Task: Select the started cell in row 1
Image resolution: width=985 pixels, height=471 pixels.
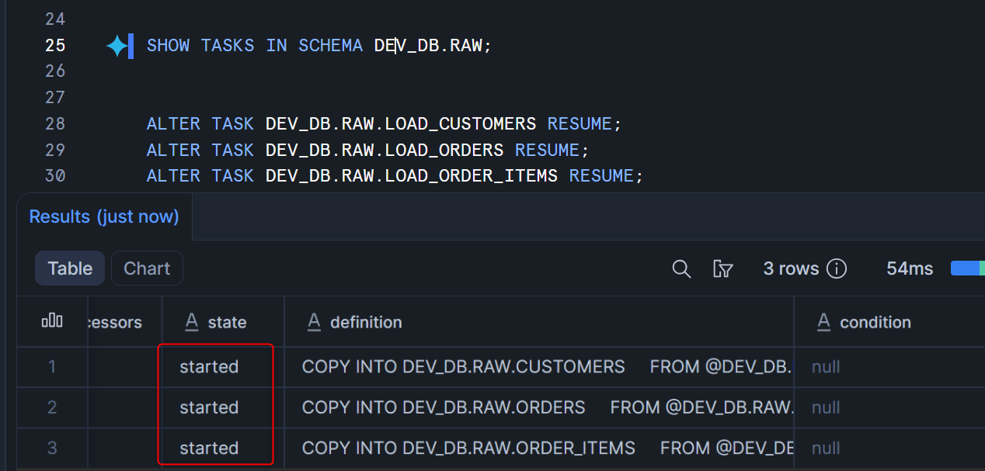Action: pyautogui.click(x=209, y=366)
